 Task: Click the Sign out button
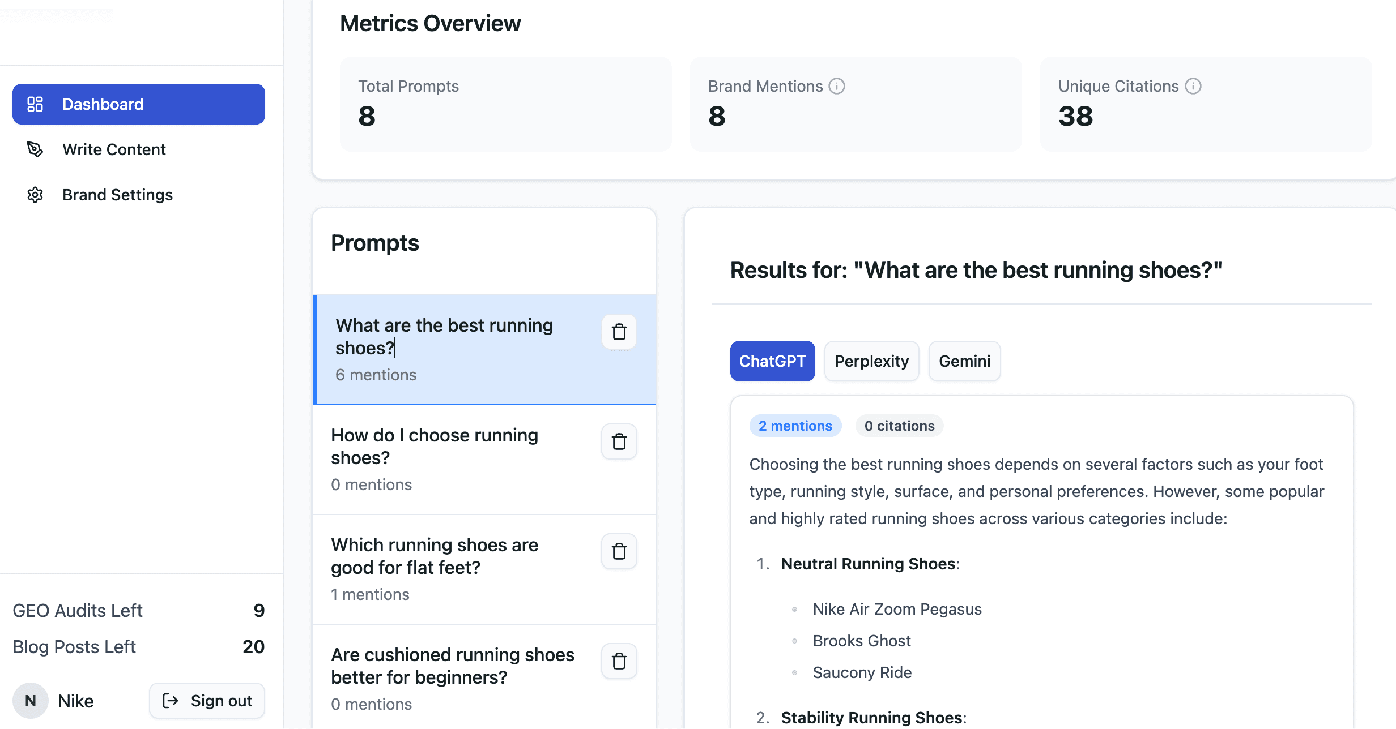[207, 701]
